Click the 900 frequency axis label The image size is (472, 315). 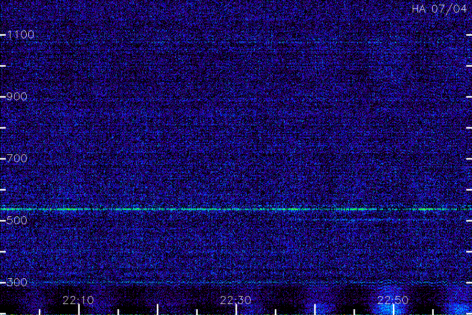[17, 97]
